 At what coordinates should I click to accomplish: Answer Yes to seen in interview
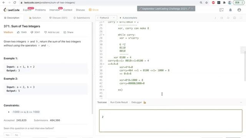point(7,135)
